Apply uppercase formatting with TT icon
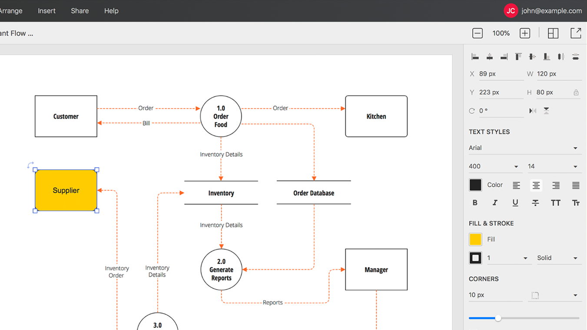The image size is (587, 330). click(556, 202)
